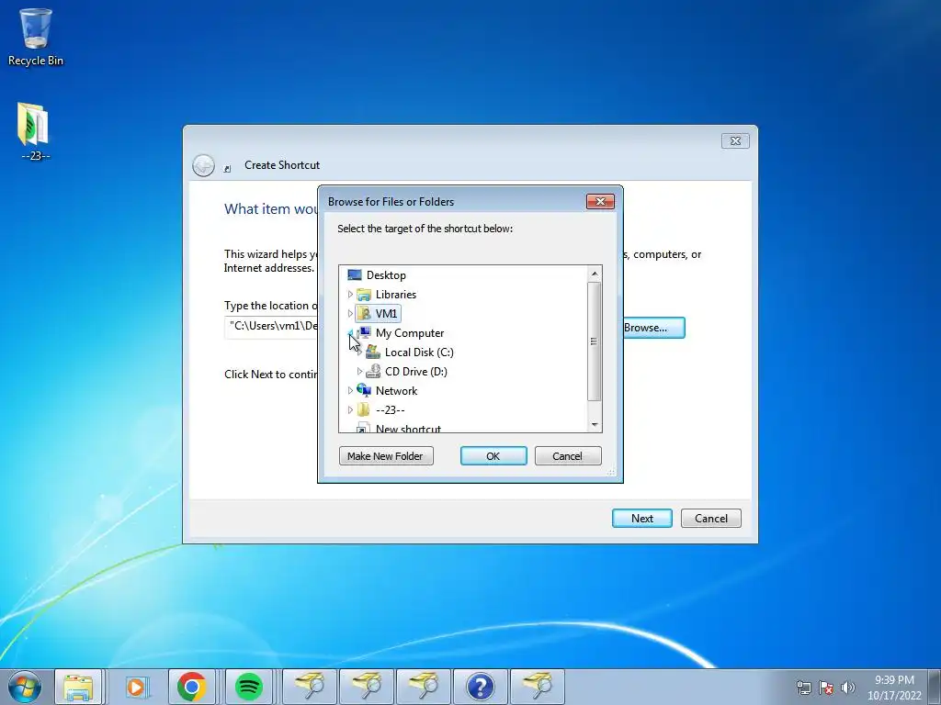
Task: Click the Make New Folder button
Action: point(386,456)
